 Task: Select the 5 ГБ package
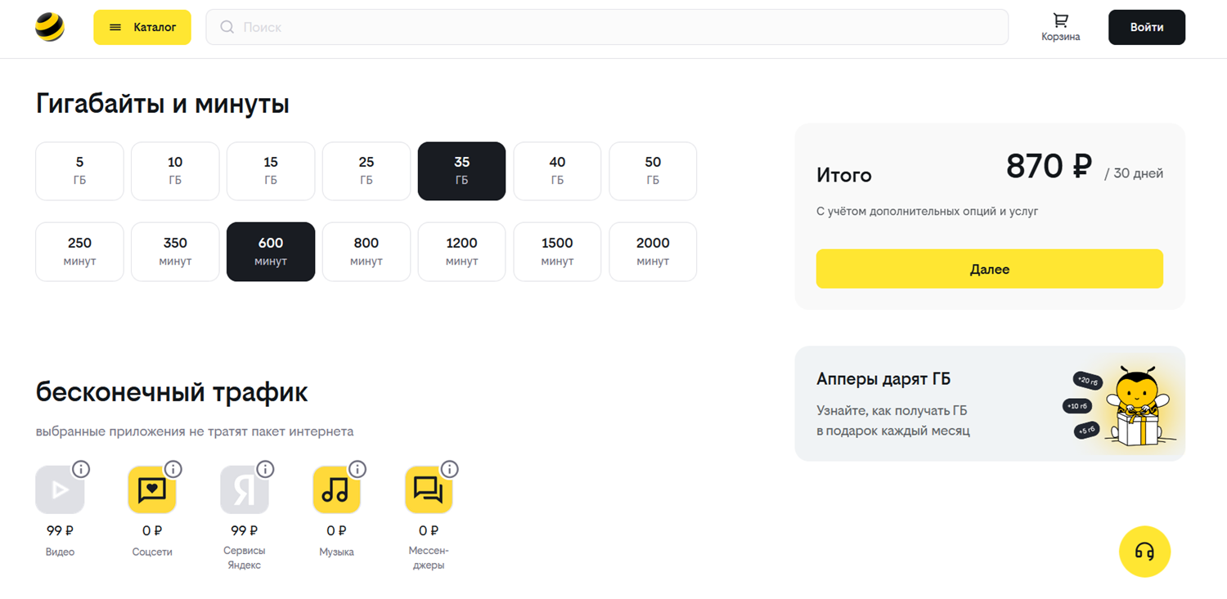[79, 171]
